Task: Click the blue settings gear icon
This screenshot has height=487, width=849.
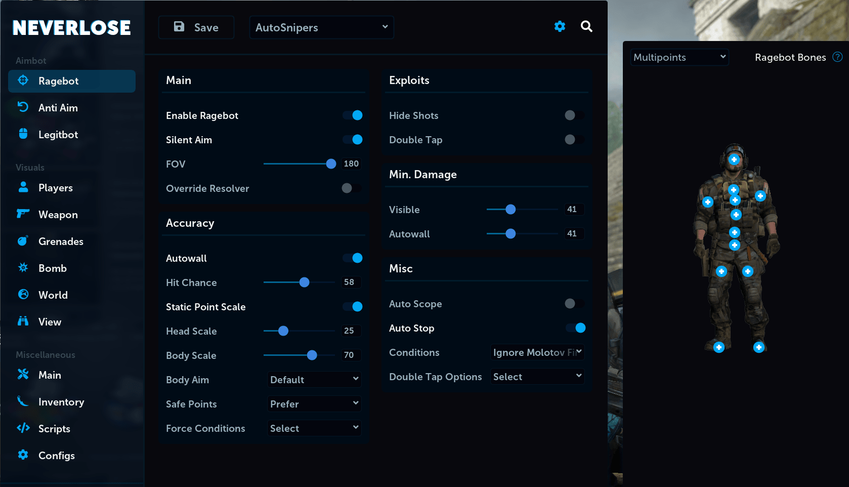Action: [x=560, y=26]
